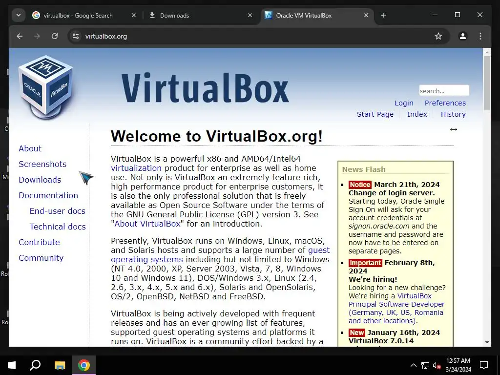
Task: Open Technical docs in sidebar
Action: coord(58,227)
